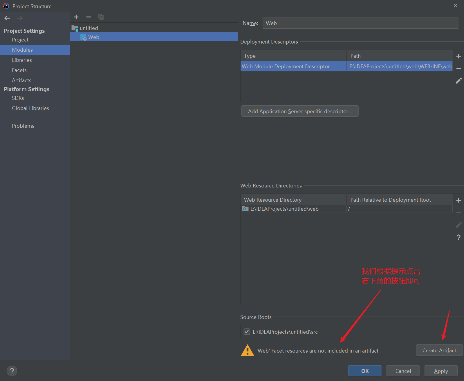Edit the deployment descriptor with pencil icon
Screen dimensions: 464x381
tap(458, 81)
